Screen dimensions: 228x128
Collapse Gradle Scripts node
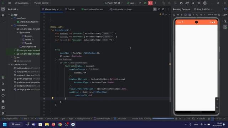pyautogui.click(x=9, y=64)
